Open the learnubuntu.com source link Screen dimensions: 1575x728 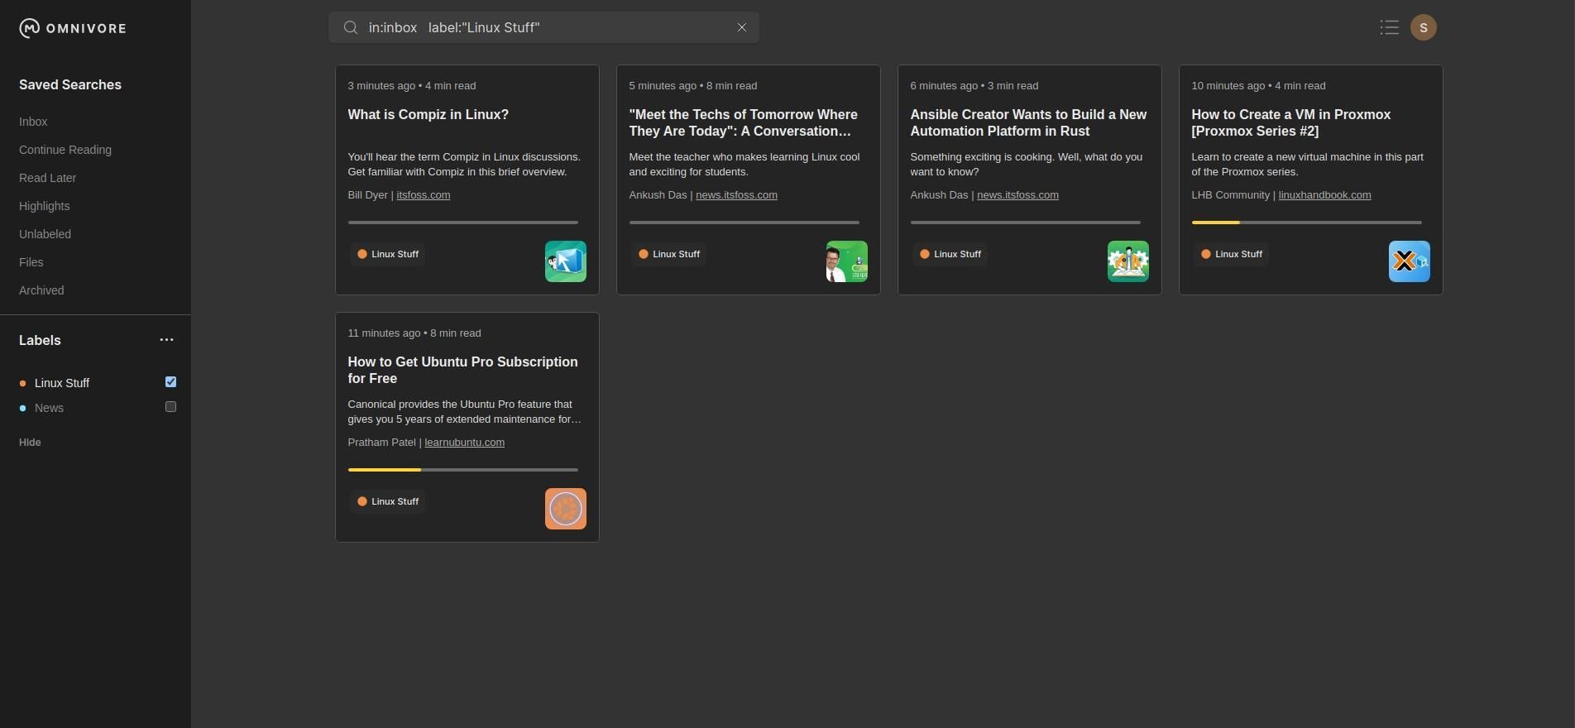point(464,443)
